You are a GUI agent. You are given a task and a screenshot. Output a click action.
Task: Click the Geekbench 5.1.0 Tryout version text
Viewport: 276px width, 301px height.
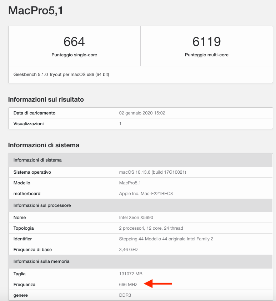point(61,75)
